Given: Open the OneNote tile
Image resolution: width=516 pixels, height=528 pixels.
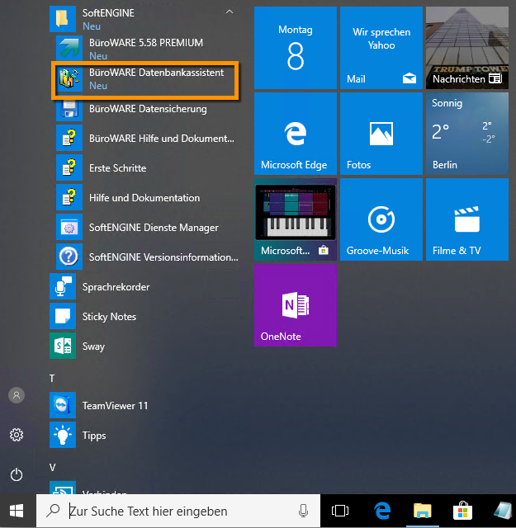Looking at the screenshot, I should (x=295, y=304).
